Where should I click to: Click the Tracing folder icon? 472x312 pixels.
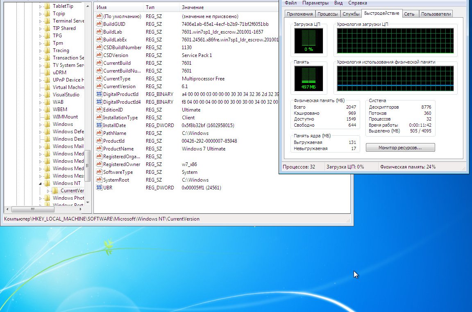(x=47, y=50)
